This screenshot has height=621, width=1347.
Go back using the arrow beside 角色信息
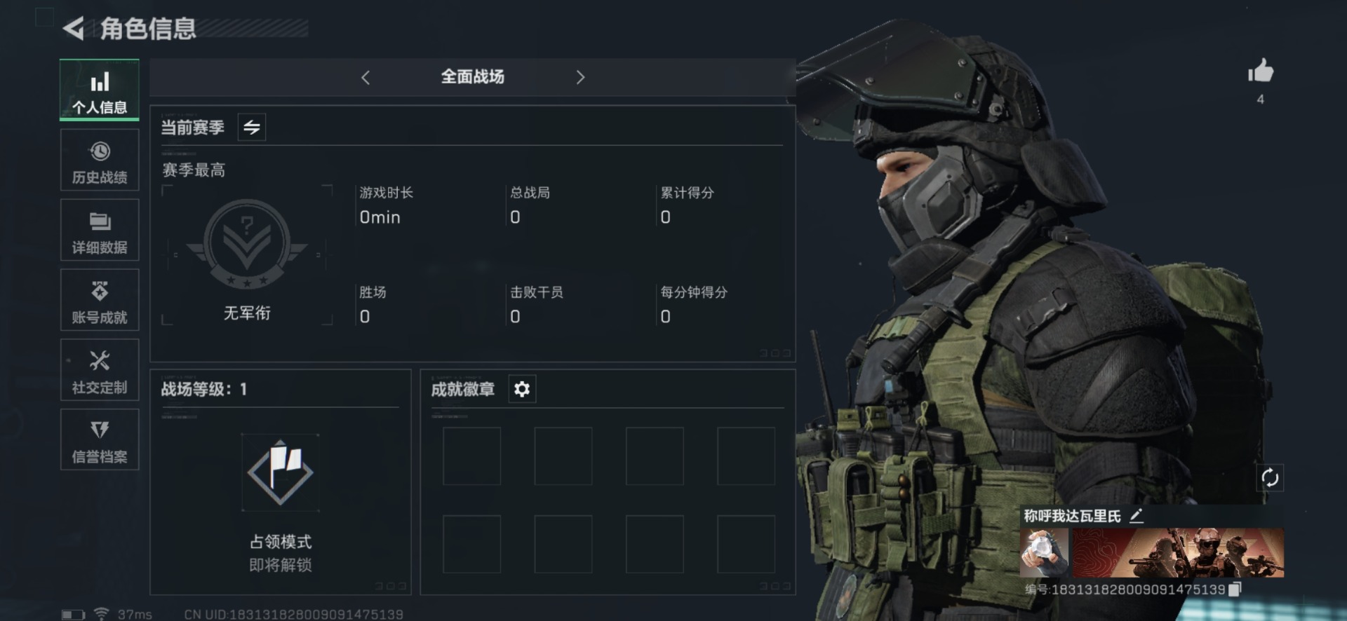(x=74, y=29)
